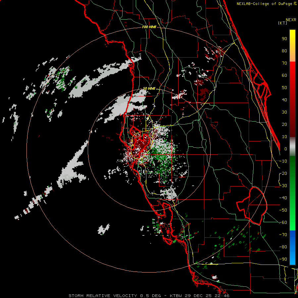
Task: Select the "-20" scale label
Action: coord(283,174)
